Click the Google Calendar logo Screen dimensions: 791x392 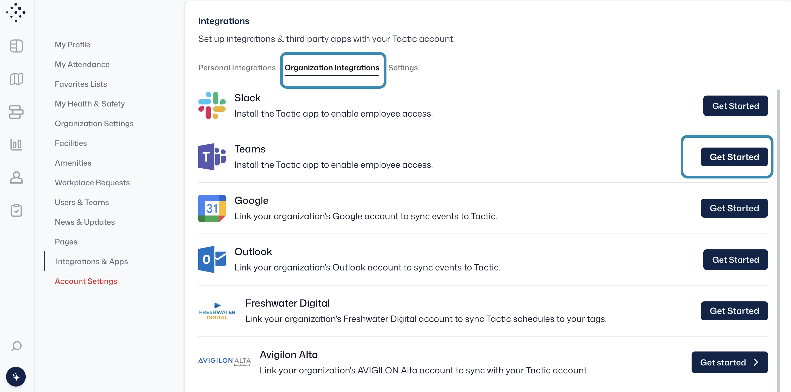point(212,208)
